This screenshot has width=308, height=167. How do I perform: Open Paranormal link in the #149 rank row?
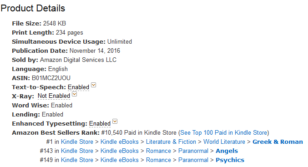point(193,160)
